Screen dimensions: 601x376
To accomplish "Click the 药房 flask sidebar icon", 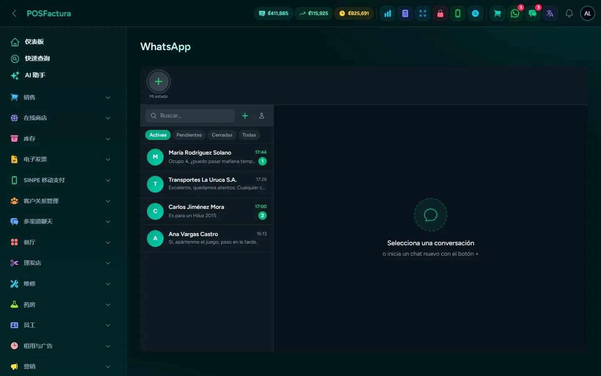I will pyautogui.click(x=14, y=305).
